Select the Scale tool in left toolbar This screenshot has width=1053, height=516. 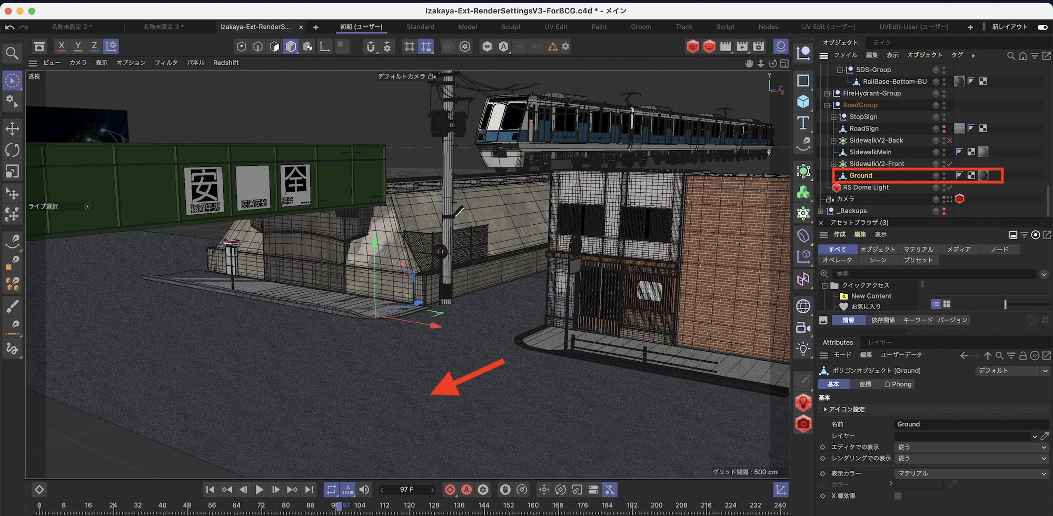12,172
